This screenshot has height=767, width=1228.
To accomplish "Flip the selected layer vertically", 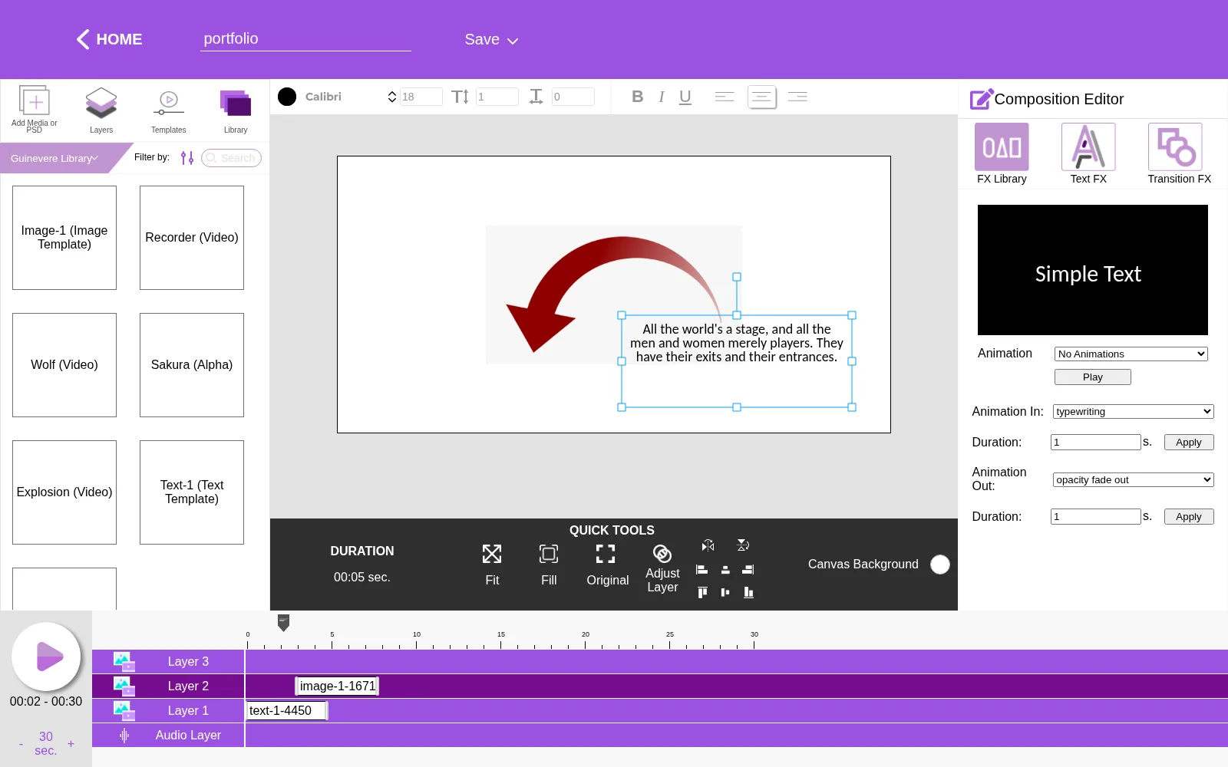I will (743, 545).
